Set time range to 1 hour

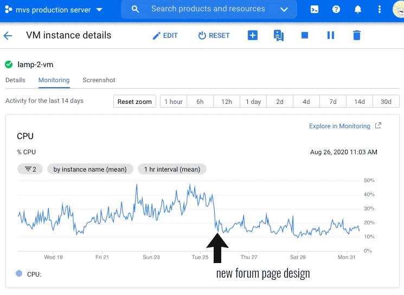click(x=174, y=102)
